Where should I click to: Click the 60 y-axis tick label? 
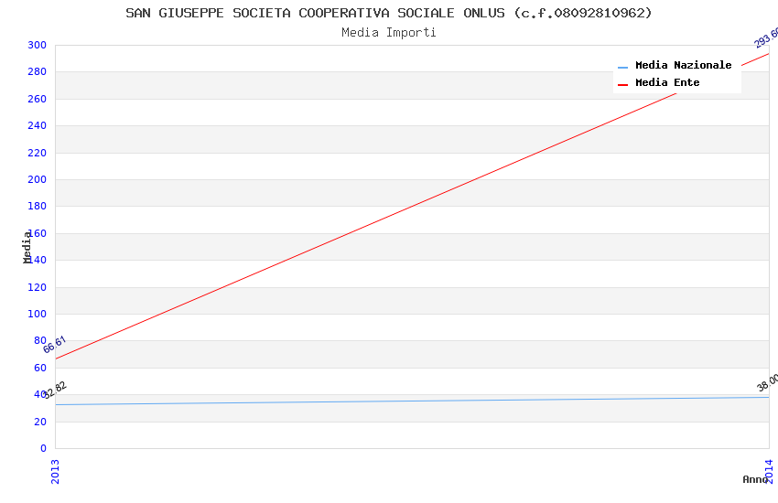40,368
